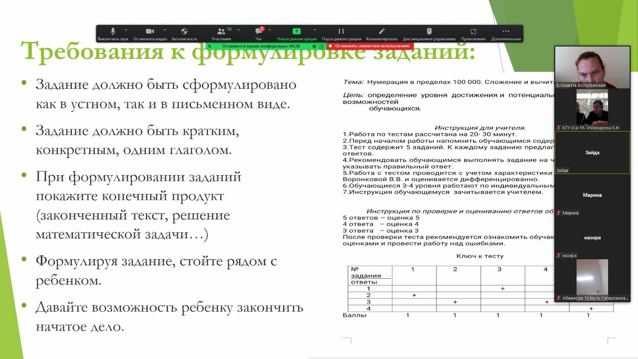Select Елизавета Волковинская video thumbnail

point(592,66)
